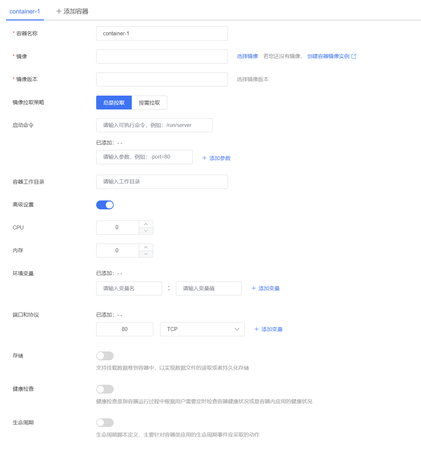Click the 环境变量 label
Viewport: 421px width, 452px height.
23,274
